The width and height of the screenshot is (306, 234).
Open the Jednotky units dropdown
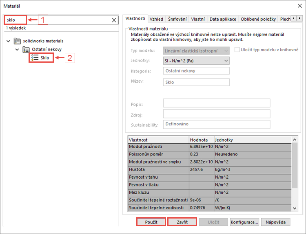[196, 61]
